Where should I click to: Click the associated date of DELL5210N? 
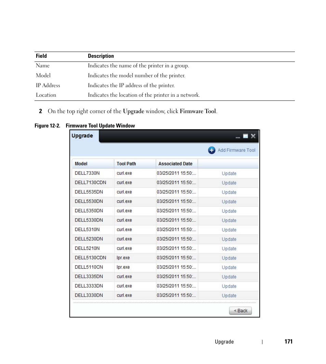[176, 248]
